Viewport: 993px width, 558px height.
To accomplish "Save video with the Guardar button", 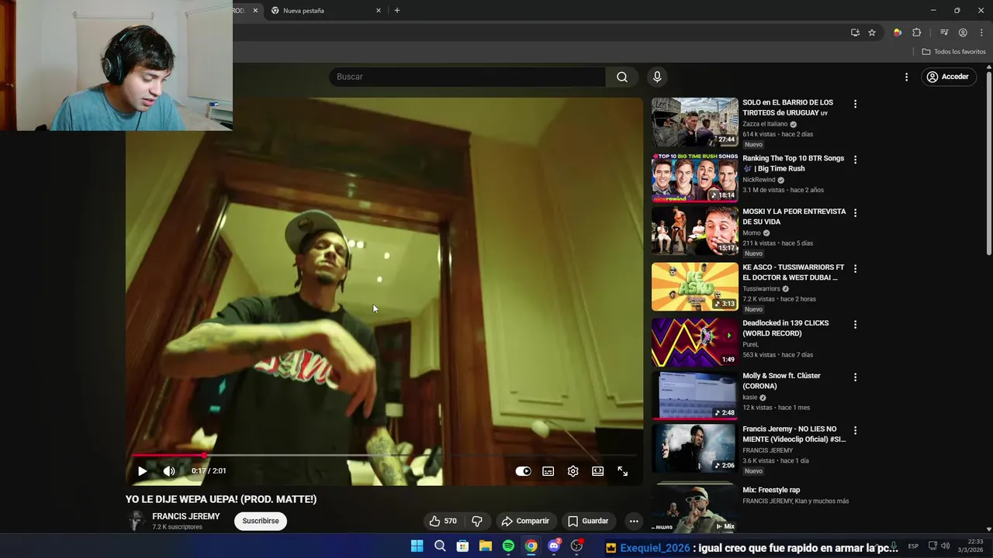I will [x=588, y=521].
